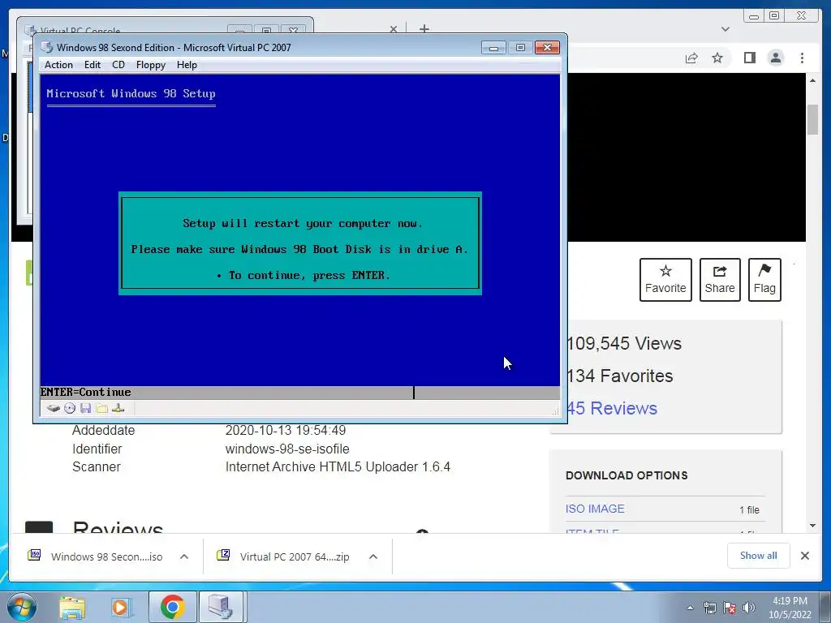Open a new Chrome tab

pyautogui.click(x=424, y=28)
